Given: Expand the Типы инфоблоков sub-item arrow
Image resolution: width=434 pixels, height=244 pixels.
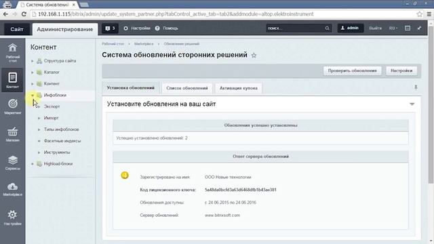Looking at the screenshot, I should 39,129.
